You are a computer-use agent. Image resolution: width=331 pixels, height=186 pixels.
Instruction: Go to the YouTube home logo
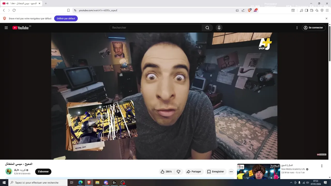tap(20, 28)
